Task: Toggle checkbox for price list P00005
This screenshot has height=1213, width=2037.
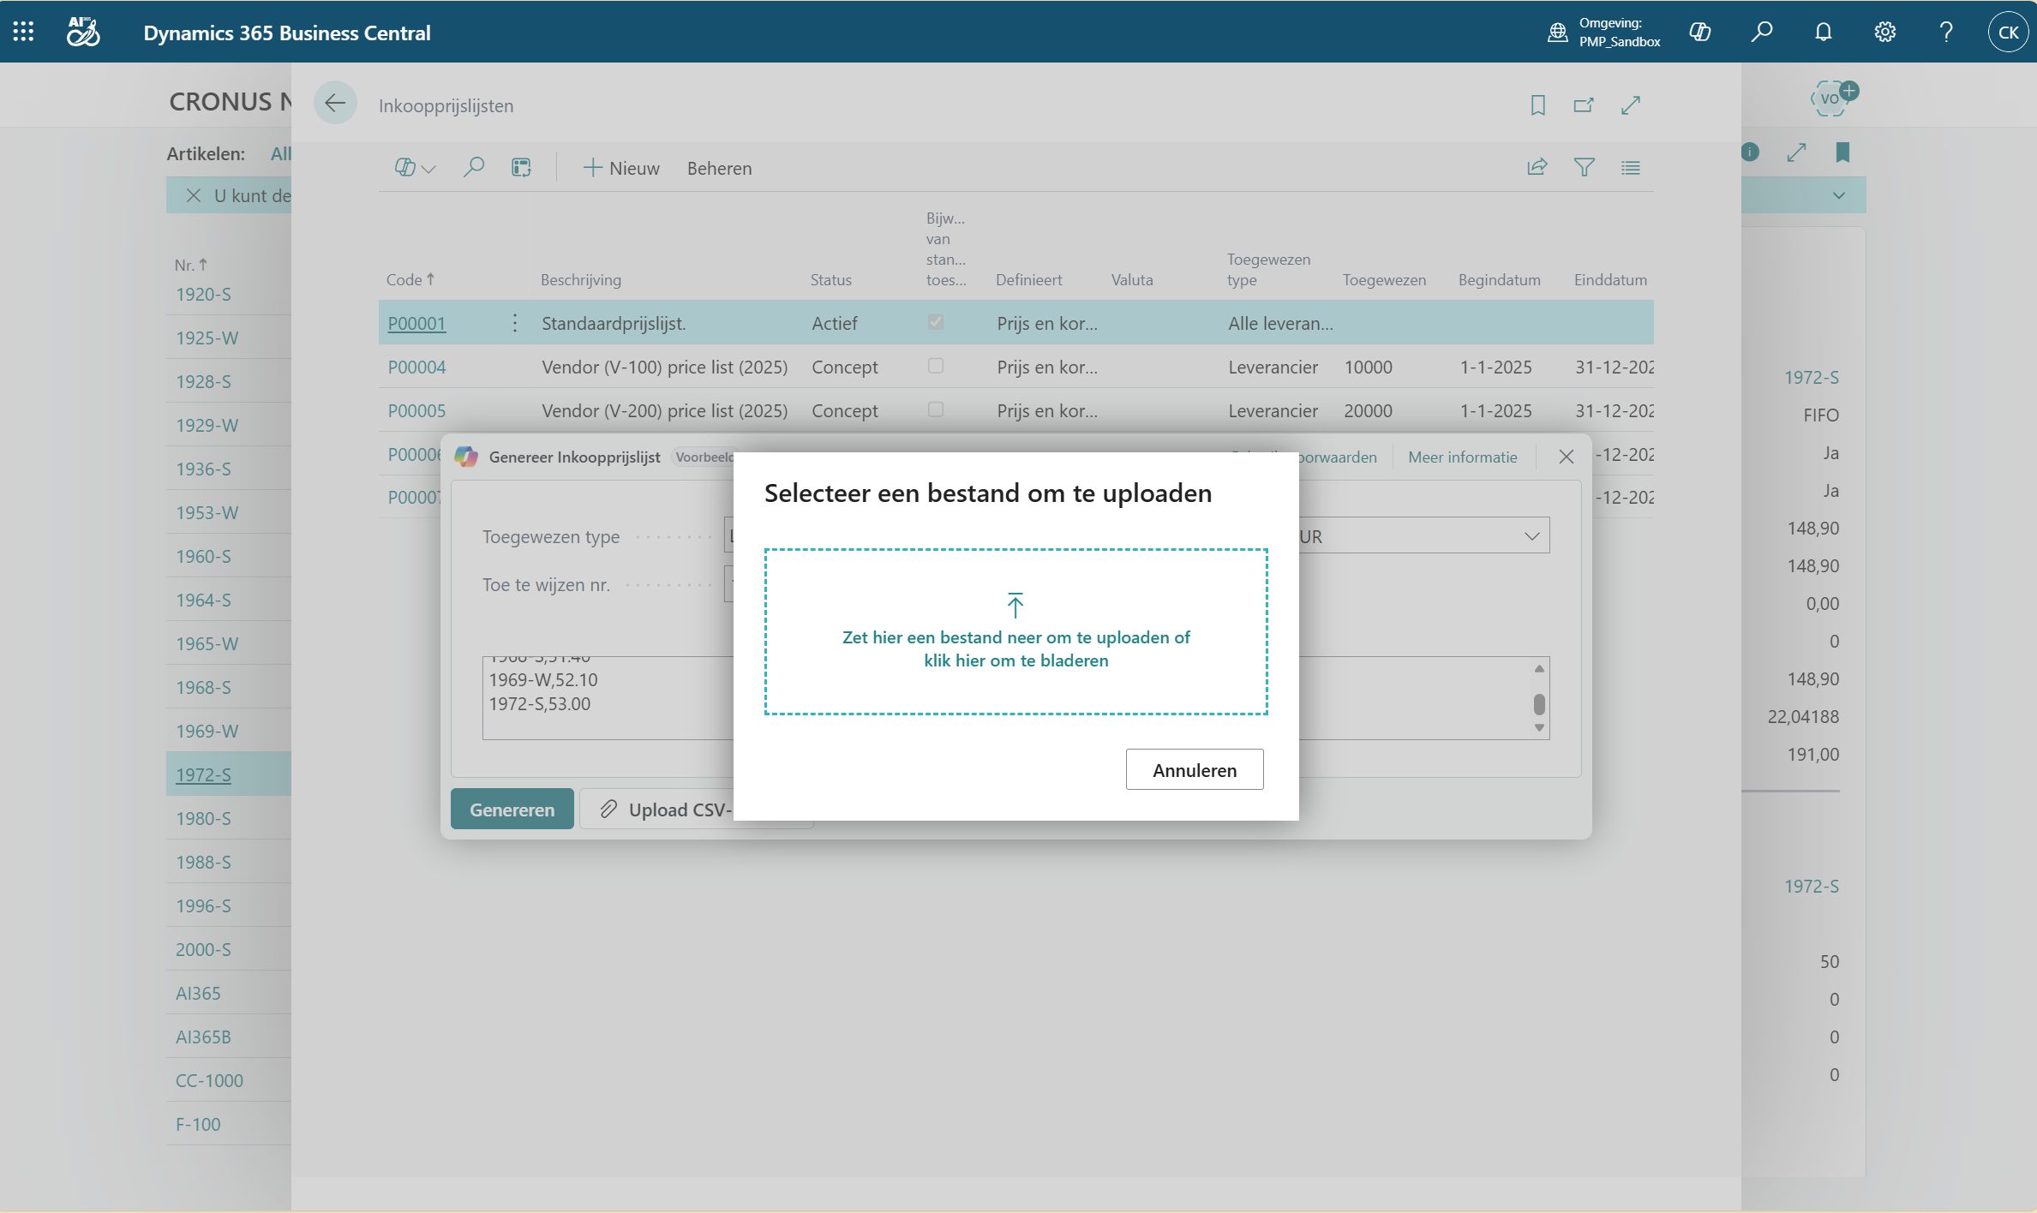Action: coord(935,409)
